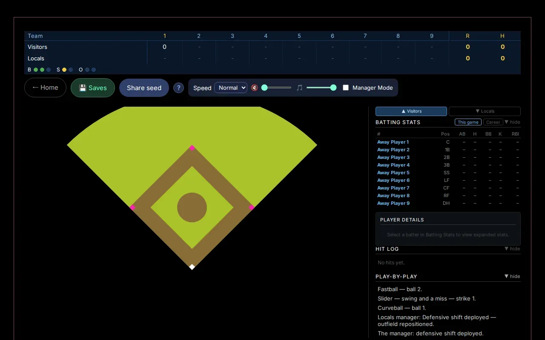Collapse the Hit Log section
Image resolution: width=545 pixels, height=340 pixels.
[512, 249]
